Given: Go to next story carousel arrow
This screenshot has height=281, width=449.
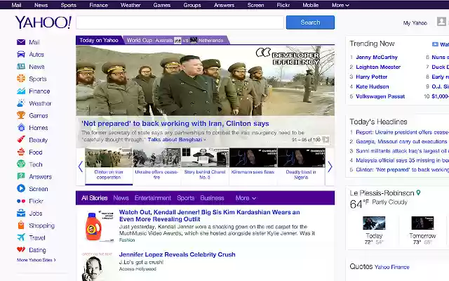Looking at the screenshot, I should click(x=330, y=166).
